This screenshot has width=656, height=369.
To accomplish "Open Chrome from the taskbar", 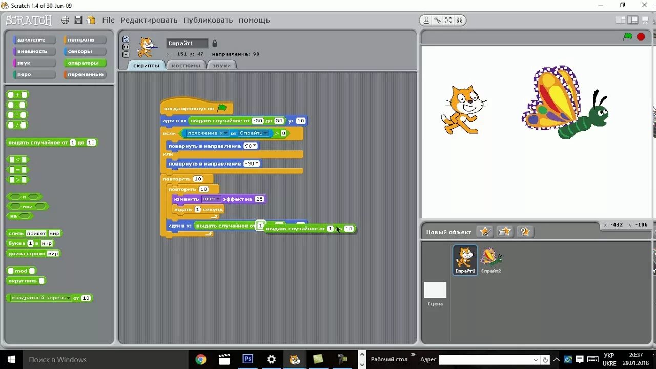I will [201, 359].
